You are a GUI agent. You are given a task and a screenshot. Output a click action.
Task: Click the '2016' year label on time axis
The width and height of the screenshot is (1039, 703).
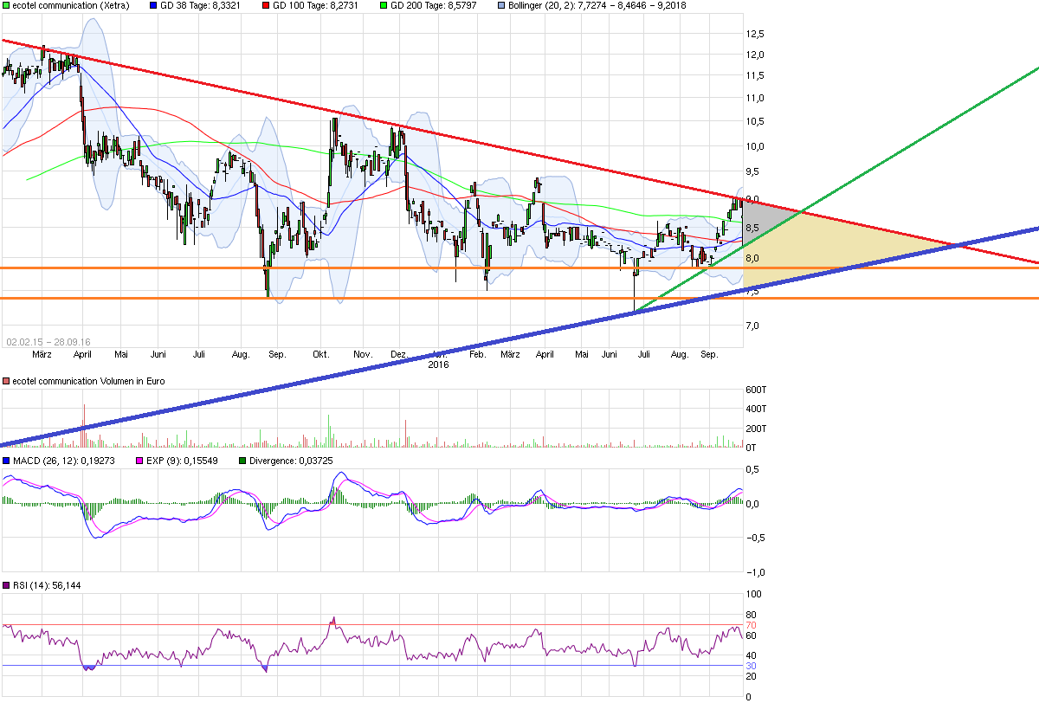[439, 364]
